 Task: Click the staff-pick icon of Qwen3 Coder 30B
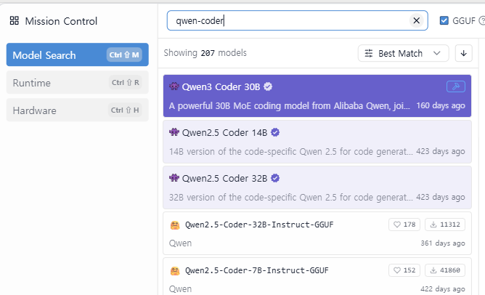click(x=174, y=86)
